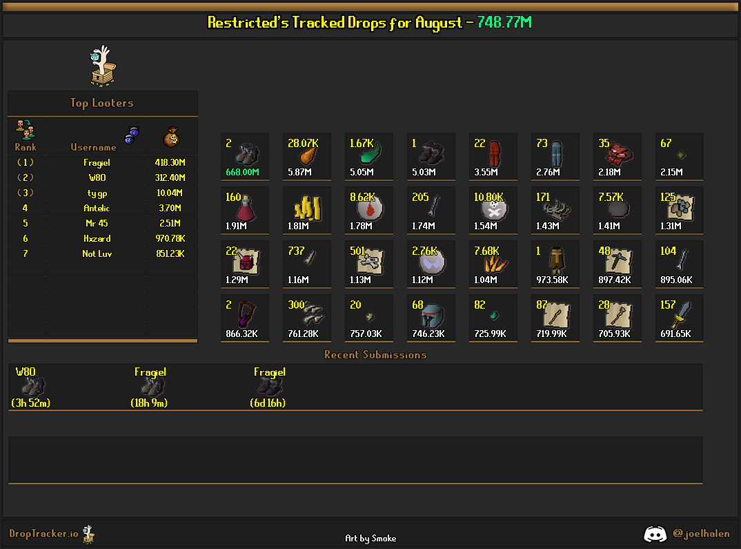
Task: Click the pickaxe scroll icon worth 897.42K
Action: coord(619,262)
